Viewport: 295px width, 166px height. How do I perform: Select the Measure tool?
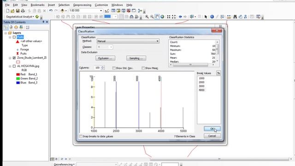(229, 17)
